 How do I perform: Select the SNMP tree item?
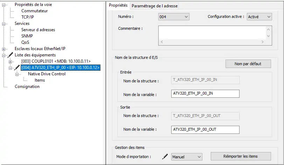[27, 36]
